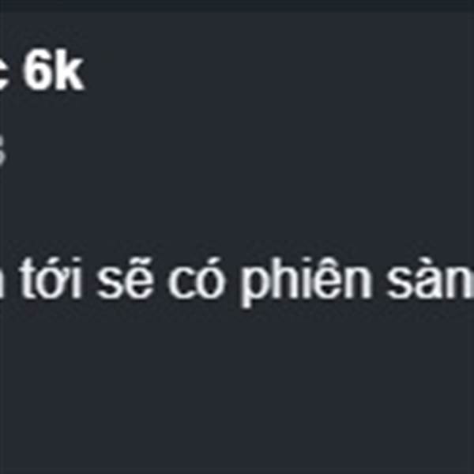Click the gray cut-off character below the heading
This screenshot has height=474, width=474.
click(2, 150)
